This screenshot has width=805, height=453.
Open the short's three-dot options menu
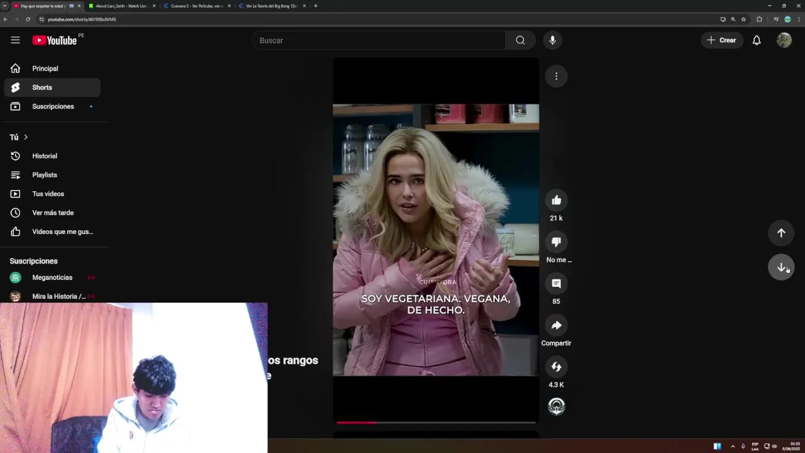[556, 76]
